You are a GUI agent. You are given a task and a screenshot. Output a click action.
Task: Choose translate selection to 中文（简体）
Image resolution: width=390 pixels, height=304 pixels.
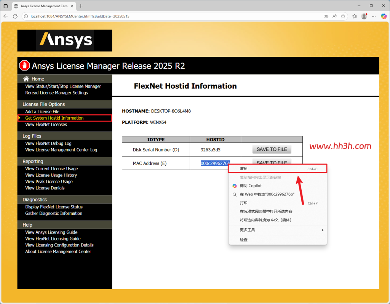pos(278,220)
